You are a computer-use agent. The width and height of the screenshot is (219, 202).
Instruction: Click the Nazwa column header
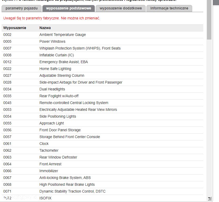pos(45,28)
